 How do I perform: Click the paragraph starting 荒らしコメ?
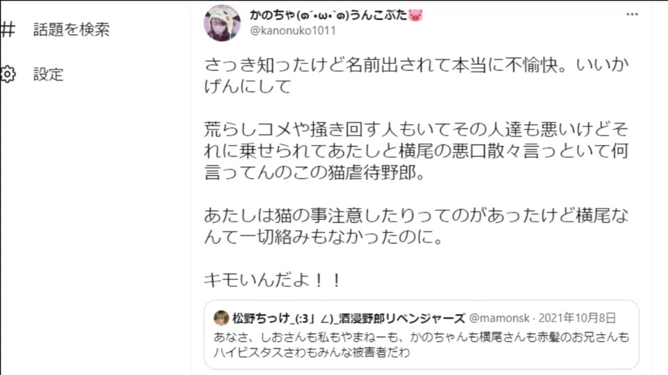[416, 151]
